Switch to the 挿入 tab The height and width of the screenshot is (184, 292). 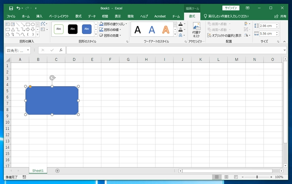click(x=39, y=16)
